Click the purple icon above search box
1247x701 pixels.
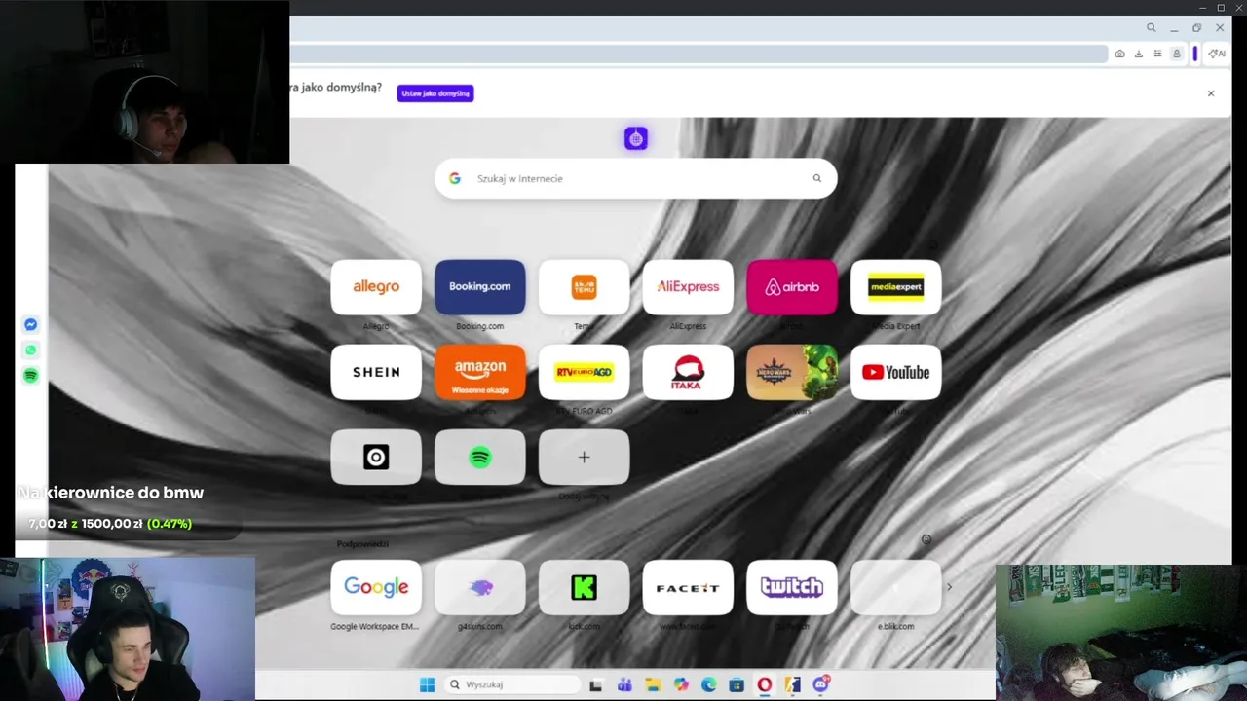[635, 139]
